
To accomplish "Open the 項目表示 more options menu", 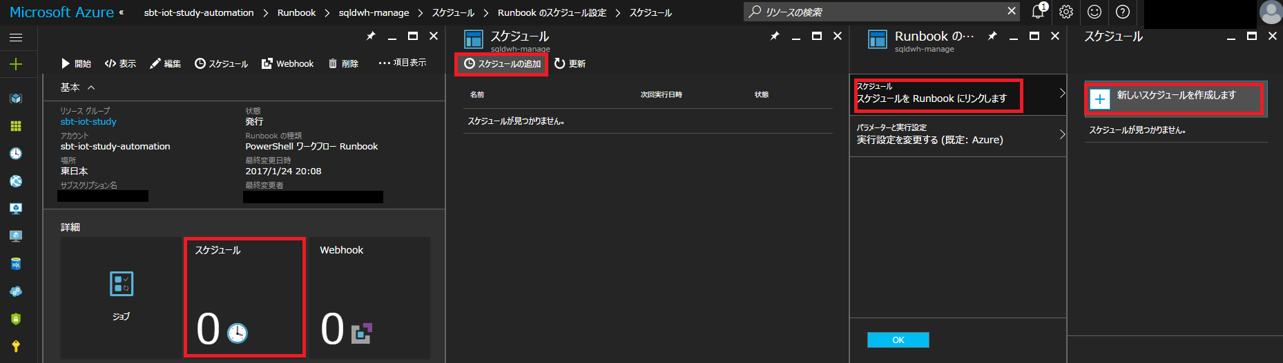I will [403, 63].
